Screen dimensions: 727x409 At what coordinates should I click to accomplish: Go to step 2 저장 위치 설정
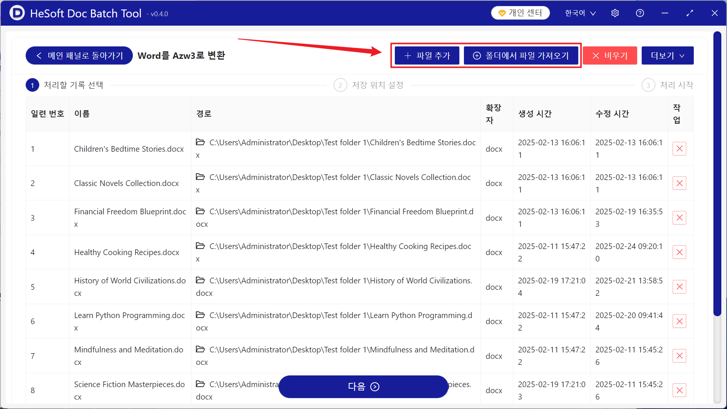[369, 85]
